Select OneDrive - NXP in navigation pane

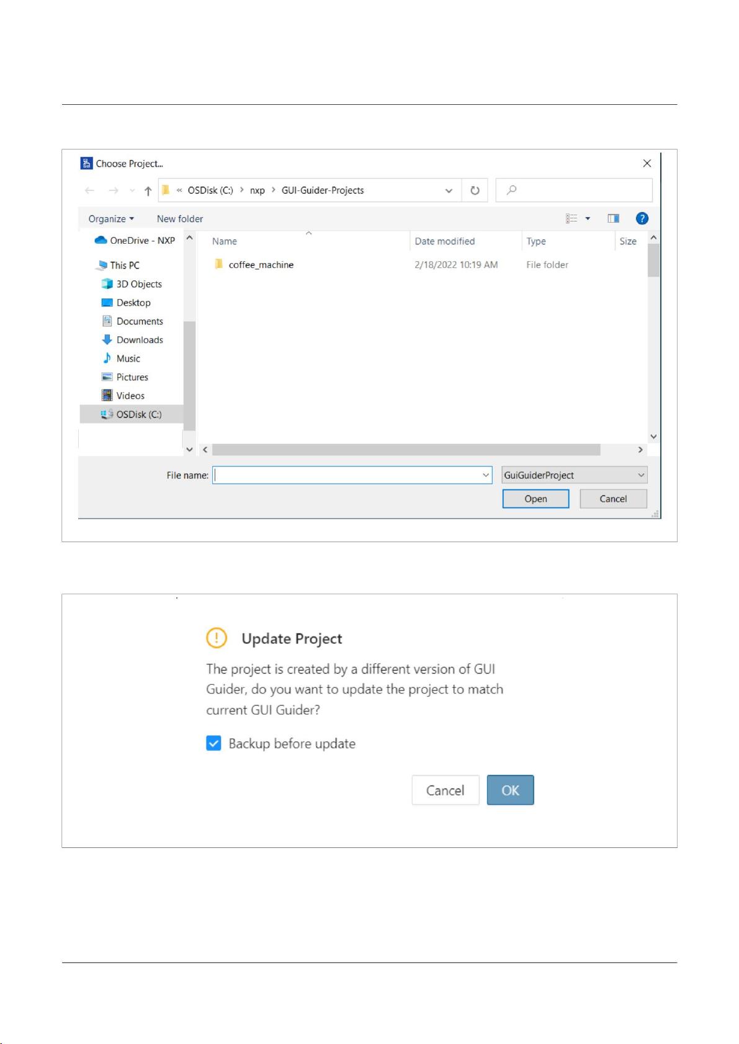[x=135, y=240]
